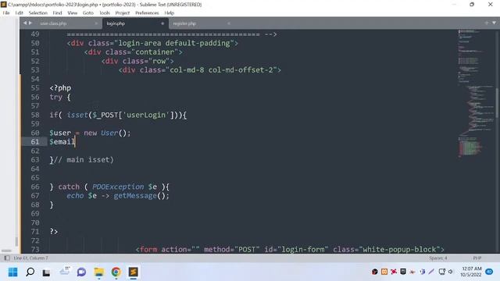Open the Project menu
The width and height of the screenshot is (500, 281).
[x=123, y=13]
